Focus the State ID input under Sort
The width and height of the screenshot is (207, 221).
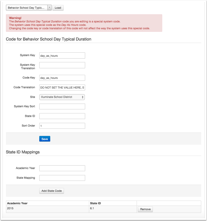62,116
